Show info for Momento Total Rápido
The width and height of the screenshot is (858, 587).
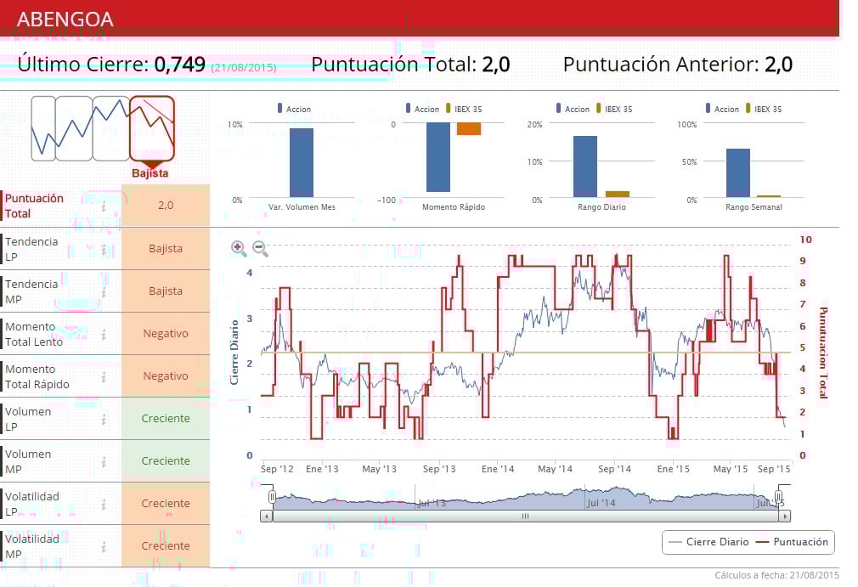pos(104,377)
